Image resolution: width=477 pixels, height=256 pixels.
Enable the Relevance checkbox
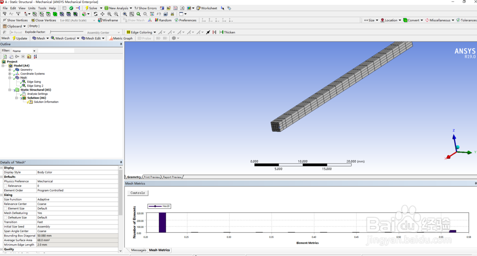click(x=5, y=186)
